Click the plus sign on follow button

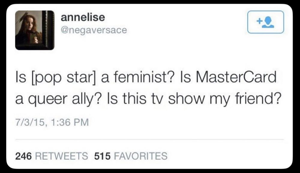[260, 22]
